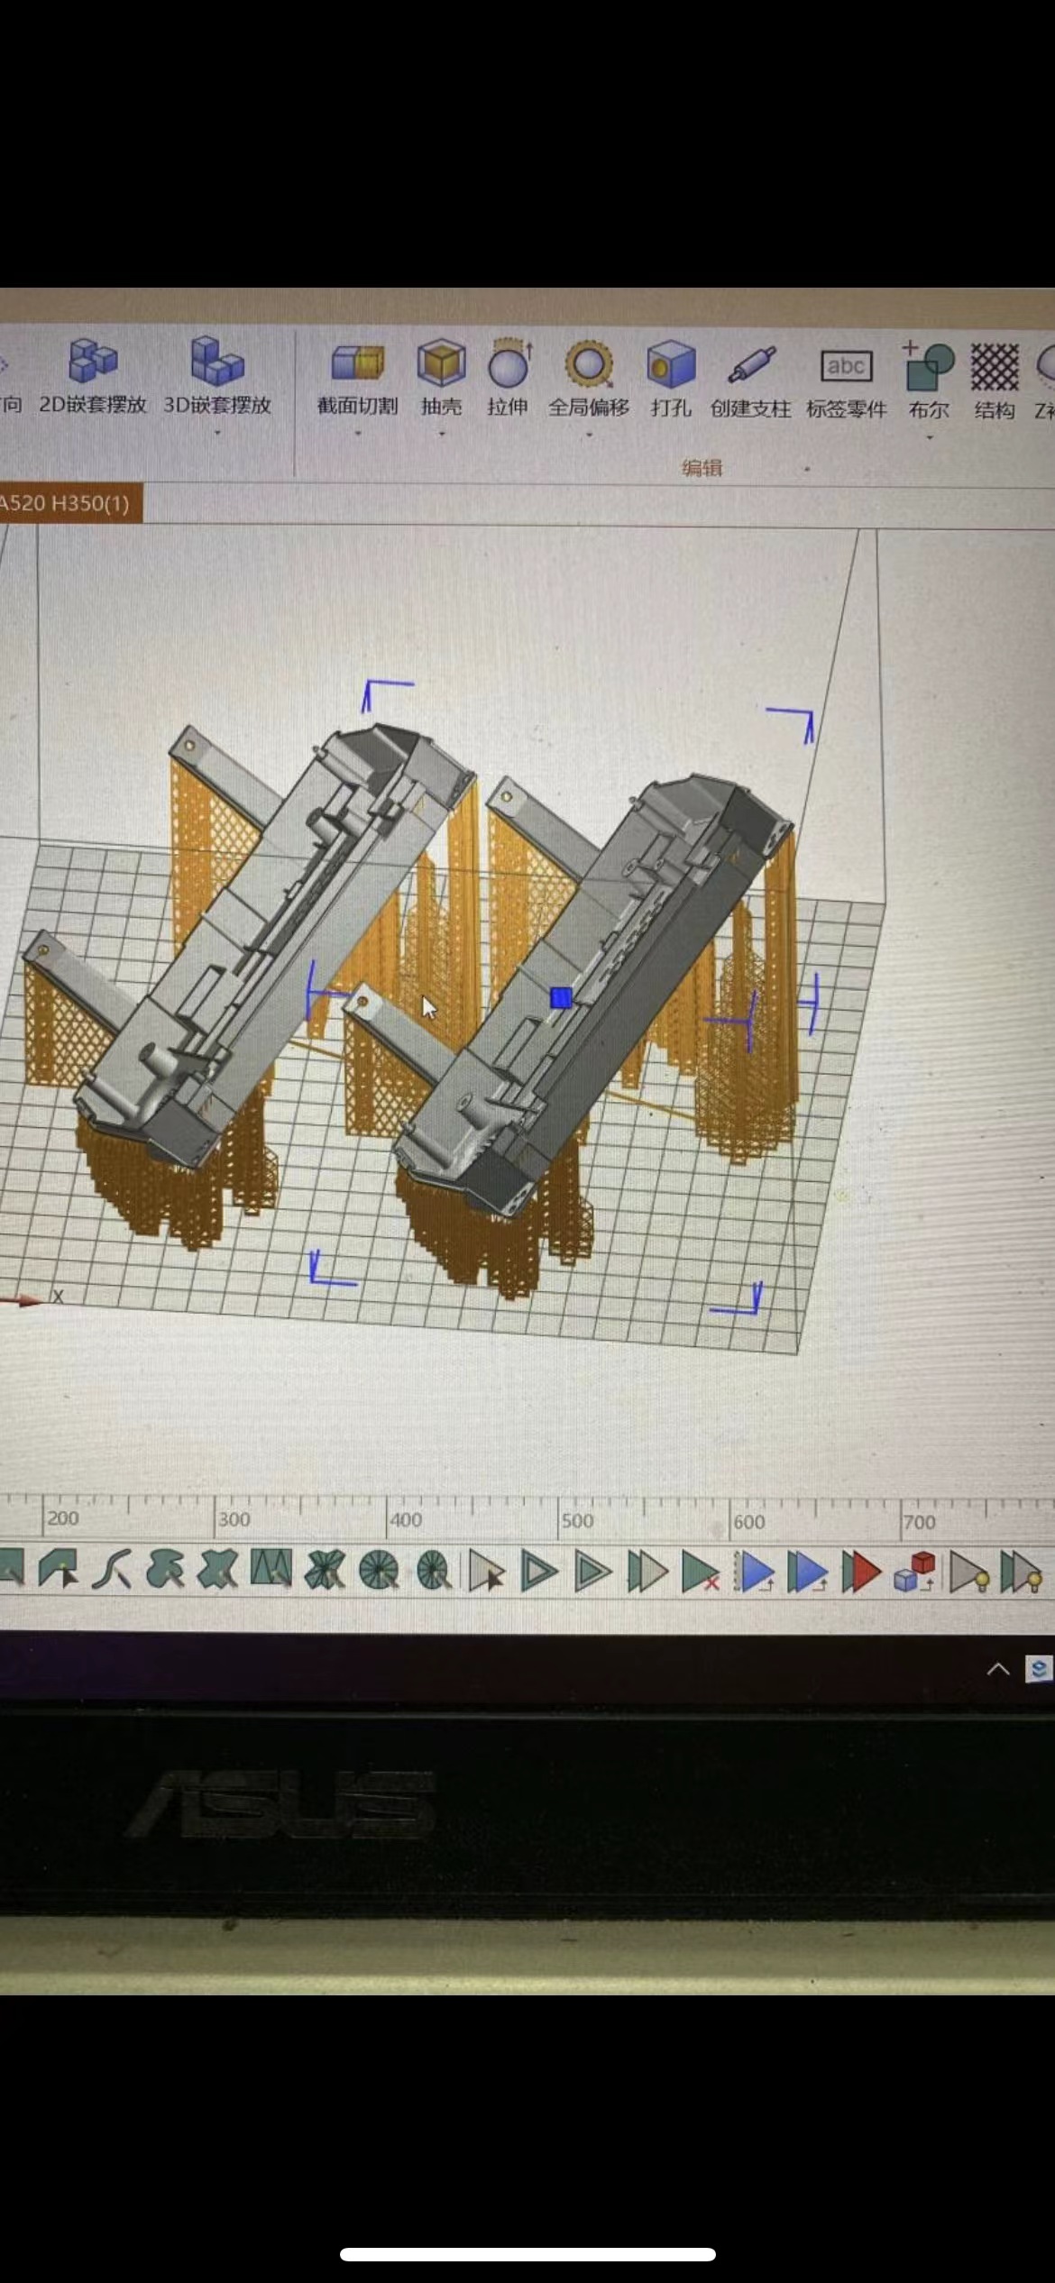Expand the 全局偏移 dropdown arrow

pos(589,436)
